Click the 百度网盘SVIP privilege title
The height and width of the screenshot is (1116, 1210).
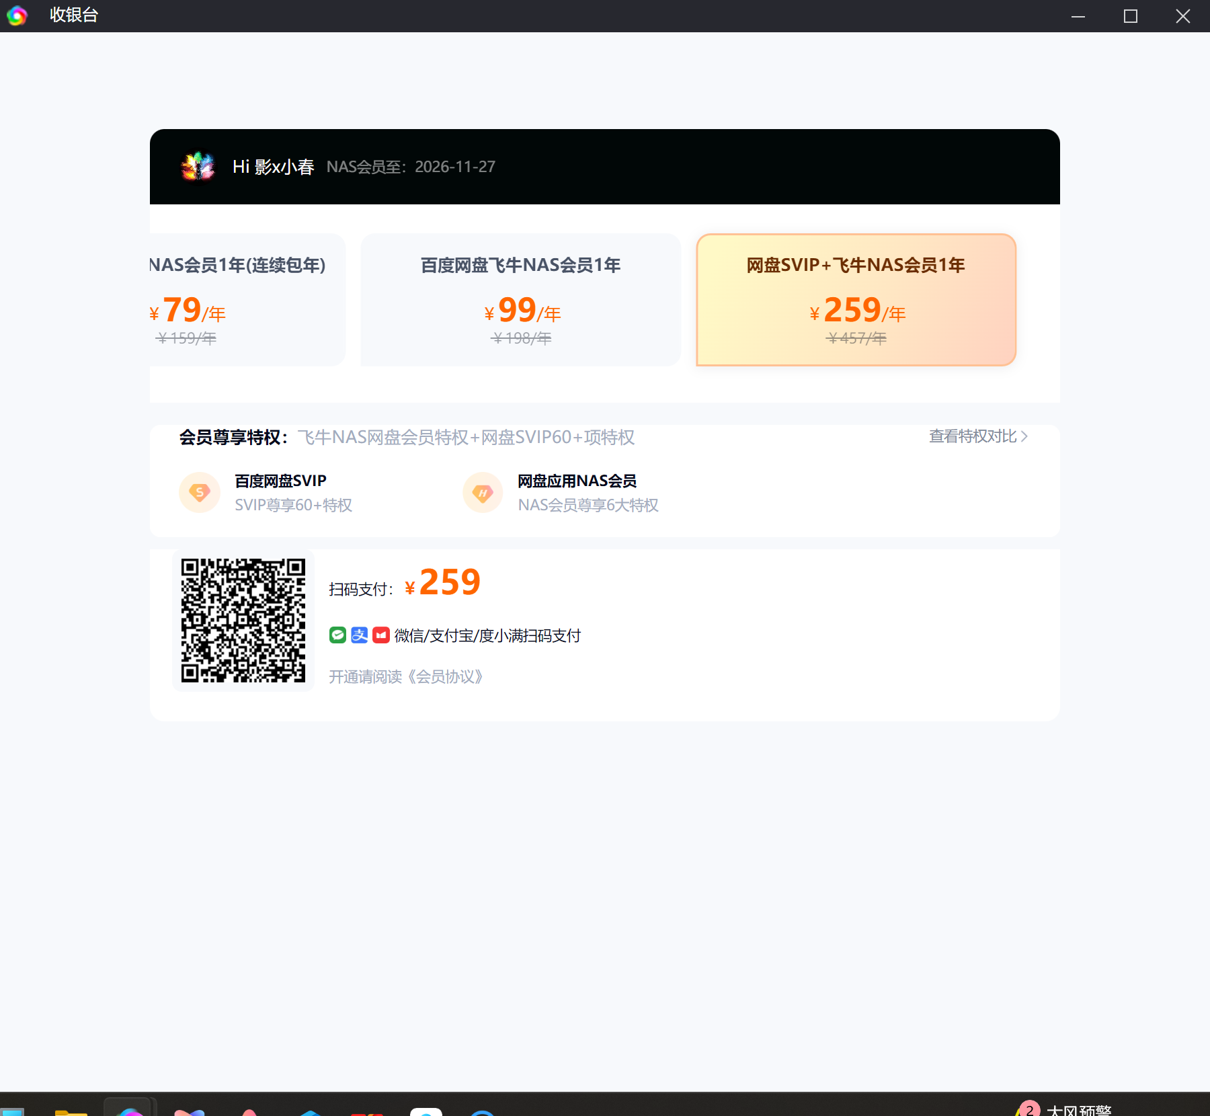click(x=280, y=481)
